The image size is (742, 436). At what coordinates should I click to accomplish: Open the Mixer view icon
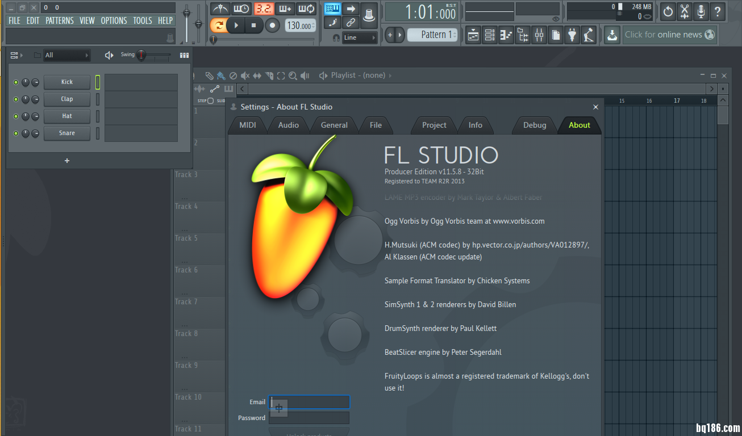(539, 35)
